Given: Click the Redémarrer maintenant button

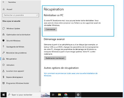Looking at the screenshot, I should tap(55, 58).
